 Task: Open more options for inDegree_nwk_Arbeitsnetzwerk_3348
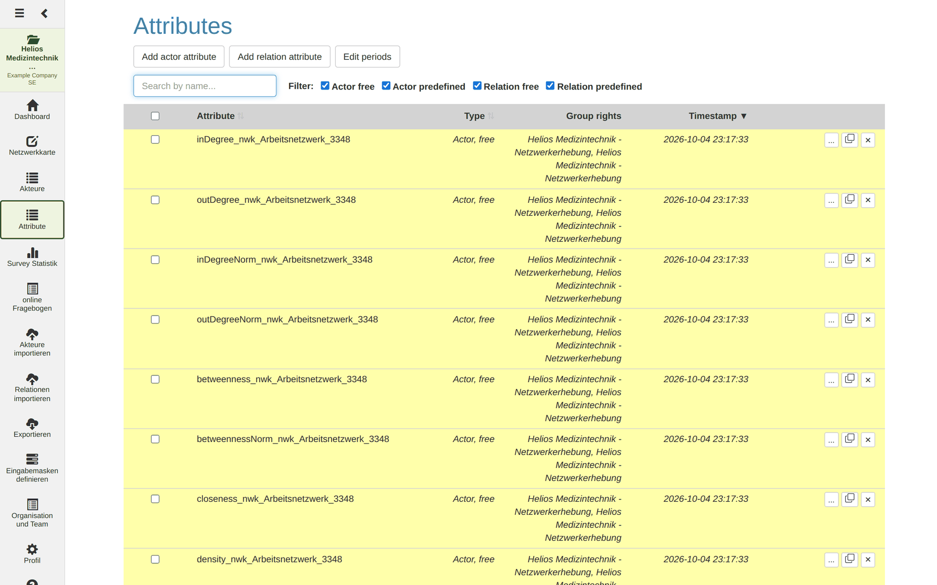[x=831, y=140]
